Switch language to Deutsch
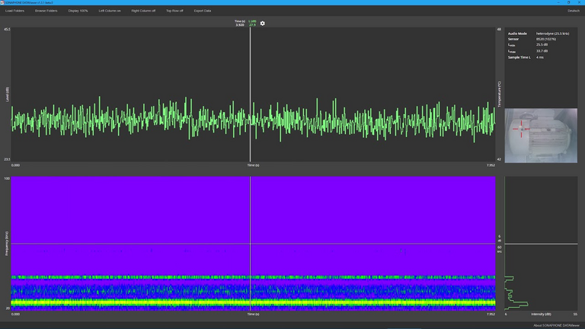This screenshot has width=585, height=329. (x=573, y=11)
